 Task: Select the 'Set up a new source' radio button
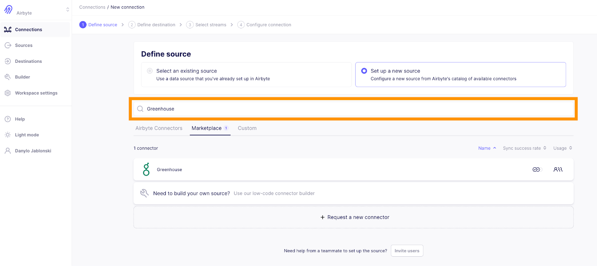coord(364,71)
